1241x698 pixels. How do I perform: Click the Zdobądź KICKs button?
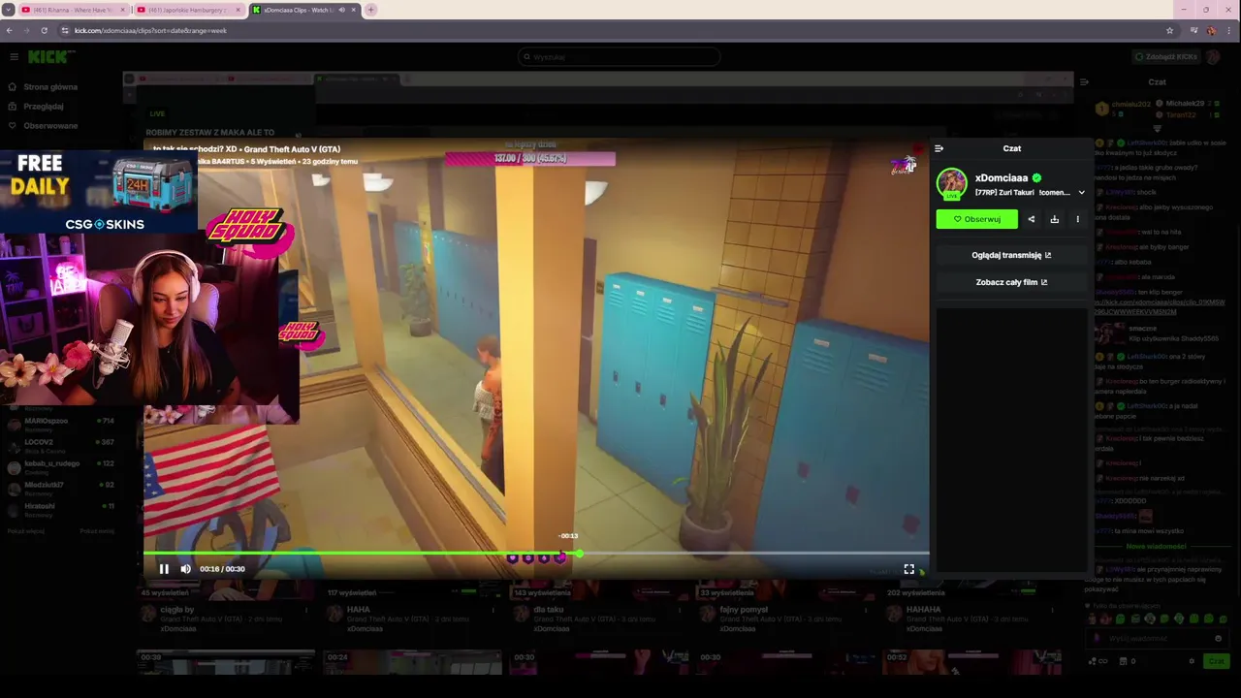point(1165,57)
